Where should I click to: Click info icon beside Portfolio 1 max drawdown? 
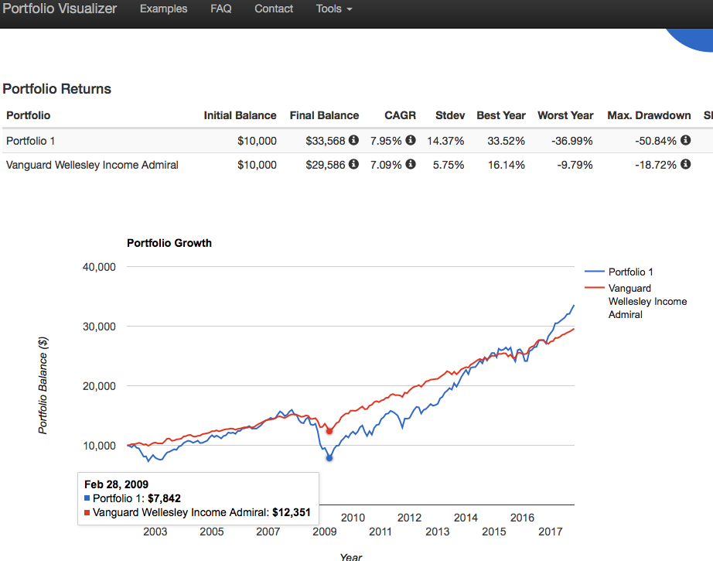click(684, 141)
